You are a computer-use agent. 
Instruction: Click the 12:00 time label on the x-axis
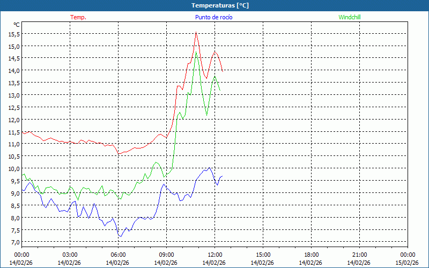[214, 255]
